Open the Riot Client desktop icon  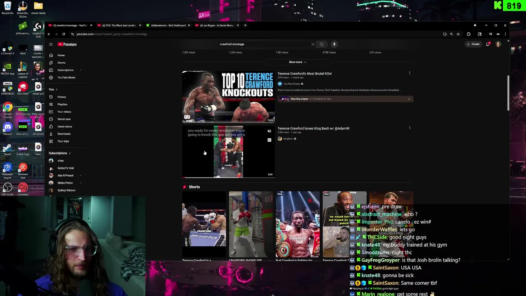tap(23, 88)
